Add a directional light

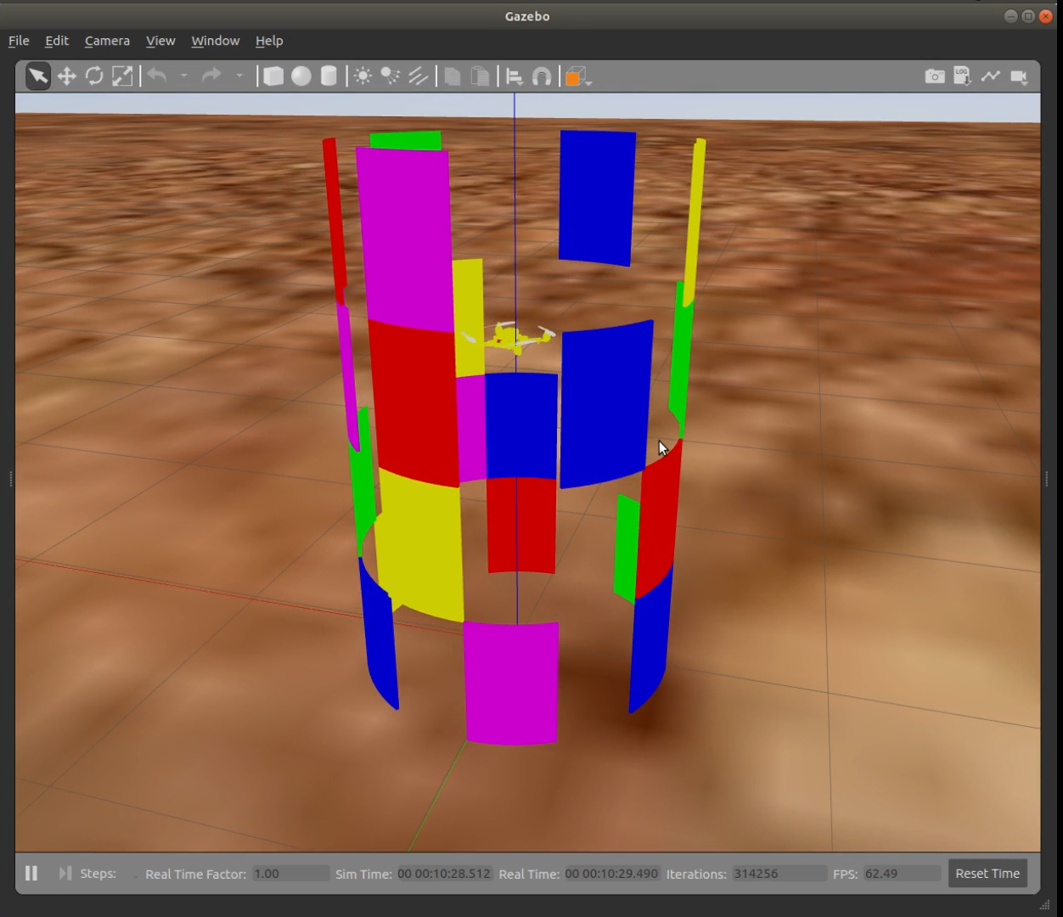[418, 76]
